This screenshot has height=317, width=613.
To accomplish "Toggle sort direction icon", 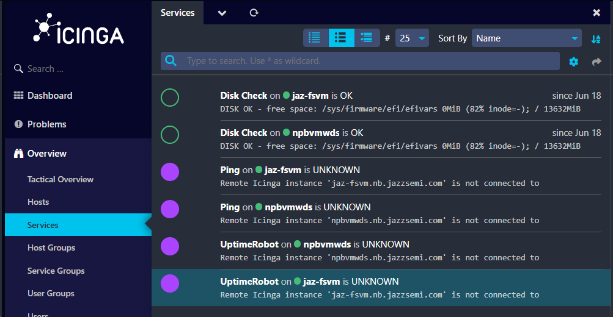I will (596, 38).
